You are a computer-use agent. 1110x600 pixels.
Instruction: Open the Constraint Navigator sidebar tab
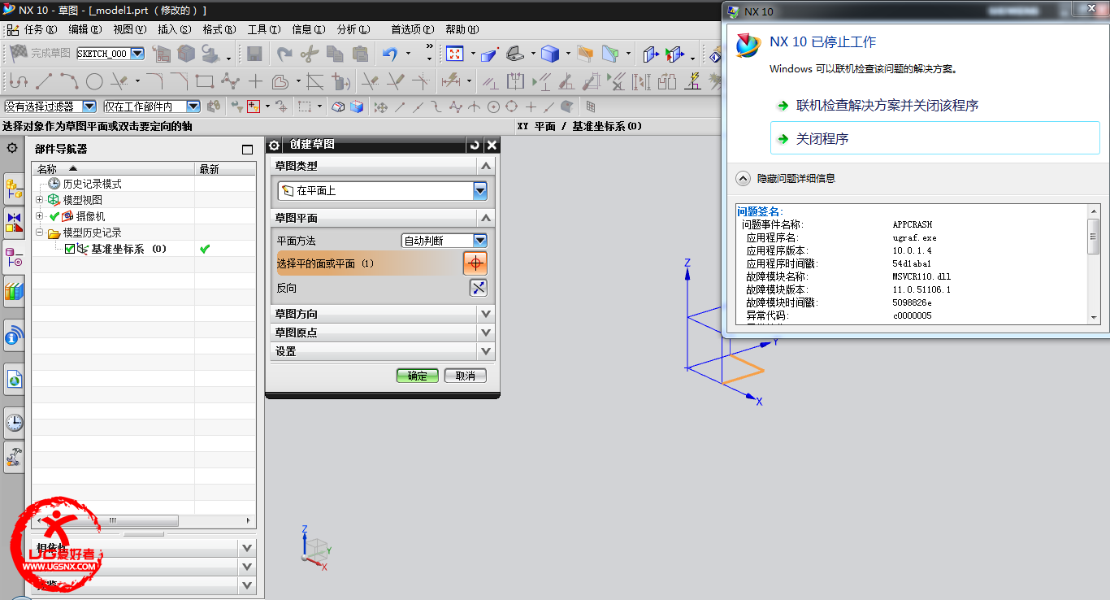coord(14,224)
